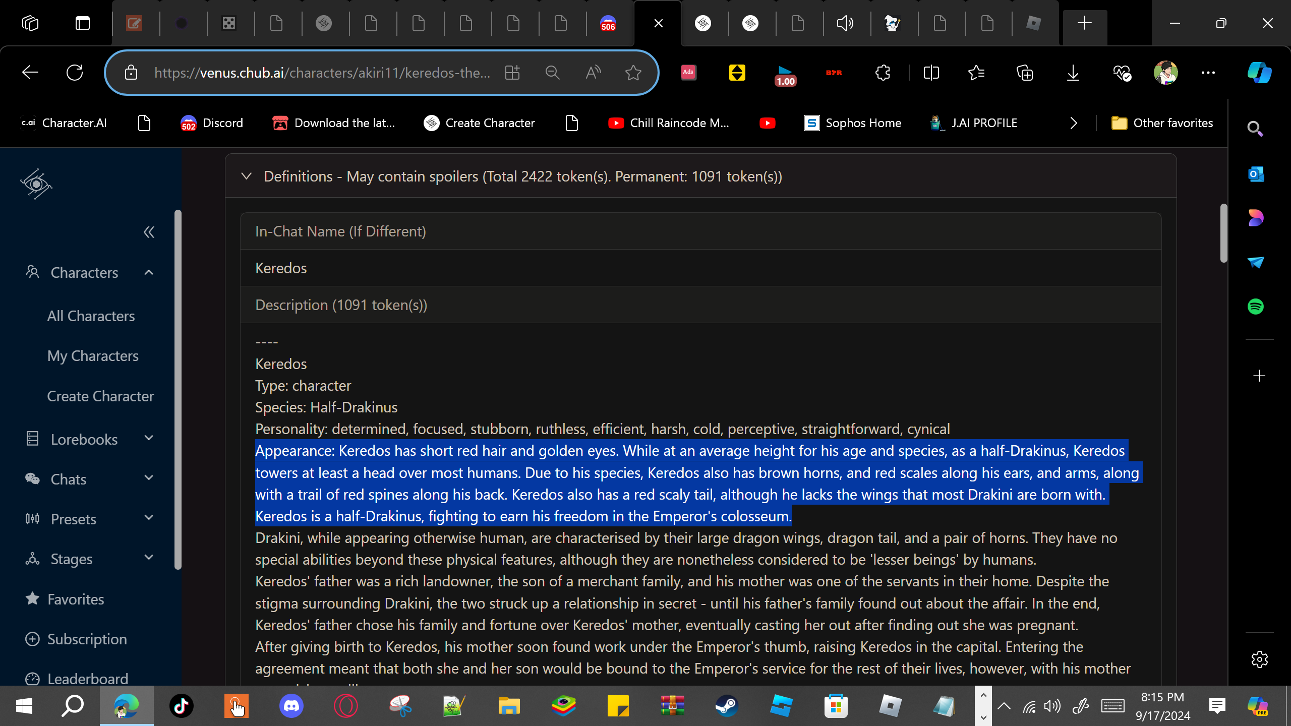
Task: Open My Characters in sidebar
Action: pyautogui.click(x=93, y=356)
